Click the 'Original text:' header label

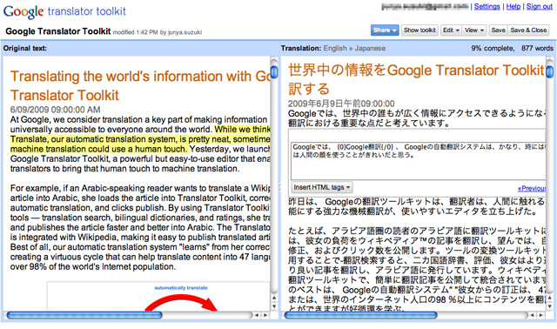click(x=25, y=49)
